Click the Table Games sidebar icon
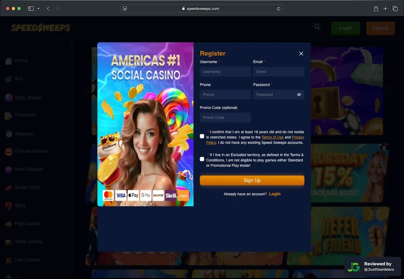 point(9,242)
